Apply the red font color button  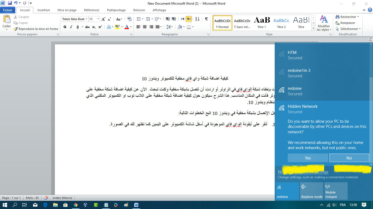click(x=127, y=27)
